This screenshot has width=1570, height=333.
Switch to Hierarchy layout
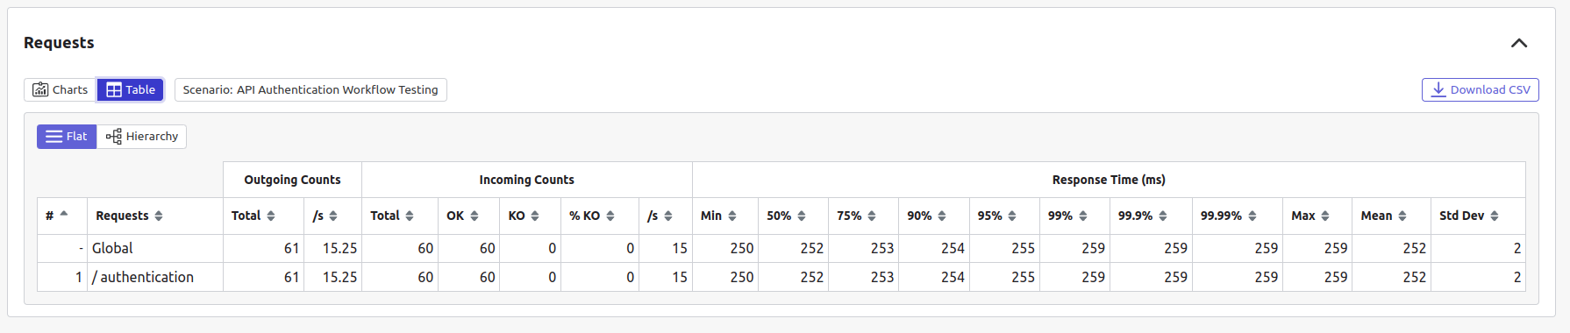click(141, 136)
